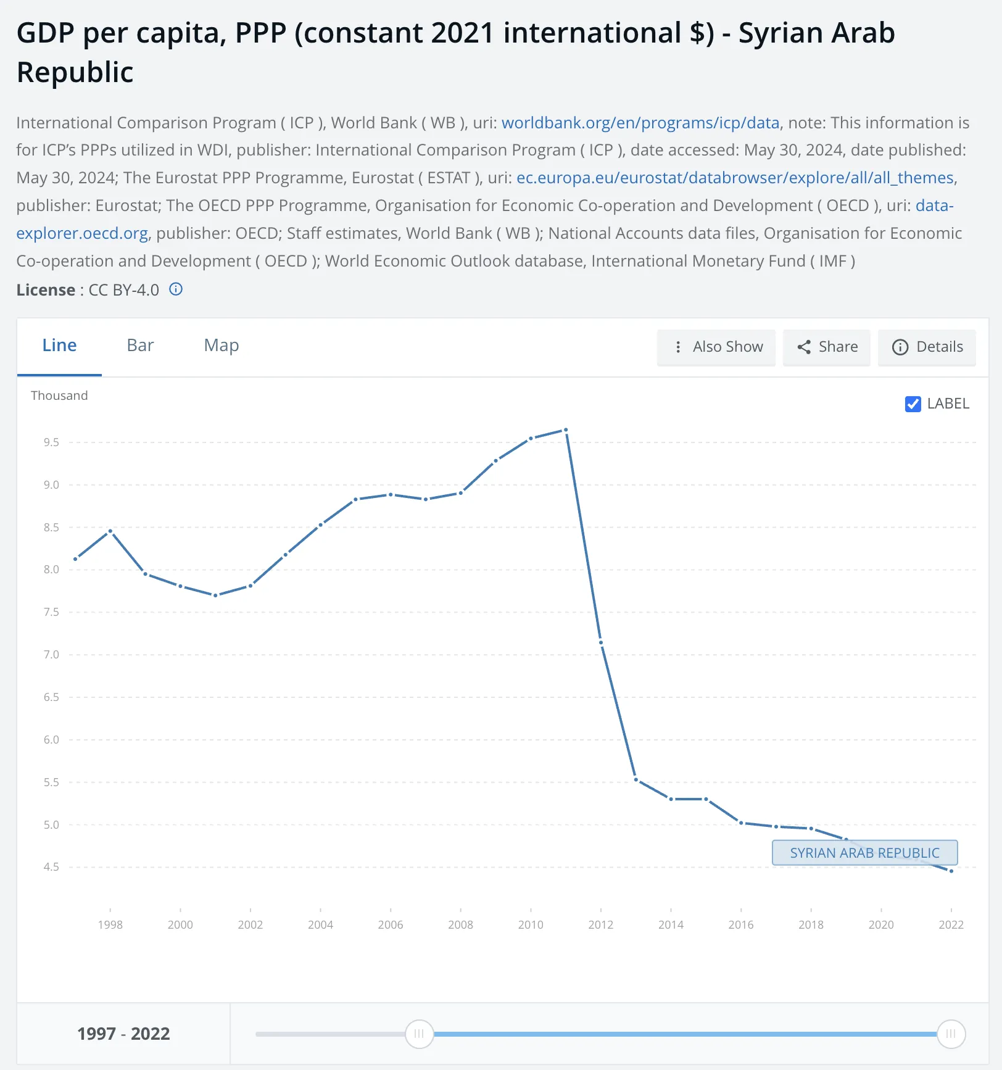This screenshot has height=1070, width=1002.
Task: Click the three-dot icon beside Also Show
Action: click(x=678, y=347)
